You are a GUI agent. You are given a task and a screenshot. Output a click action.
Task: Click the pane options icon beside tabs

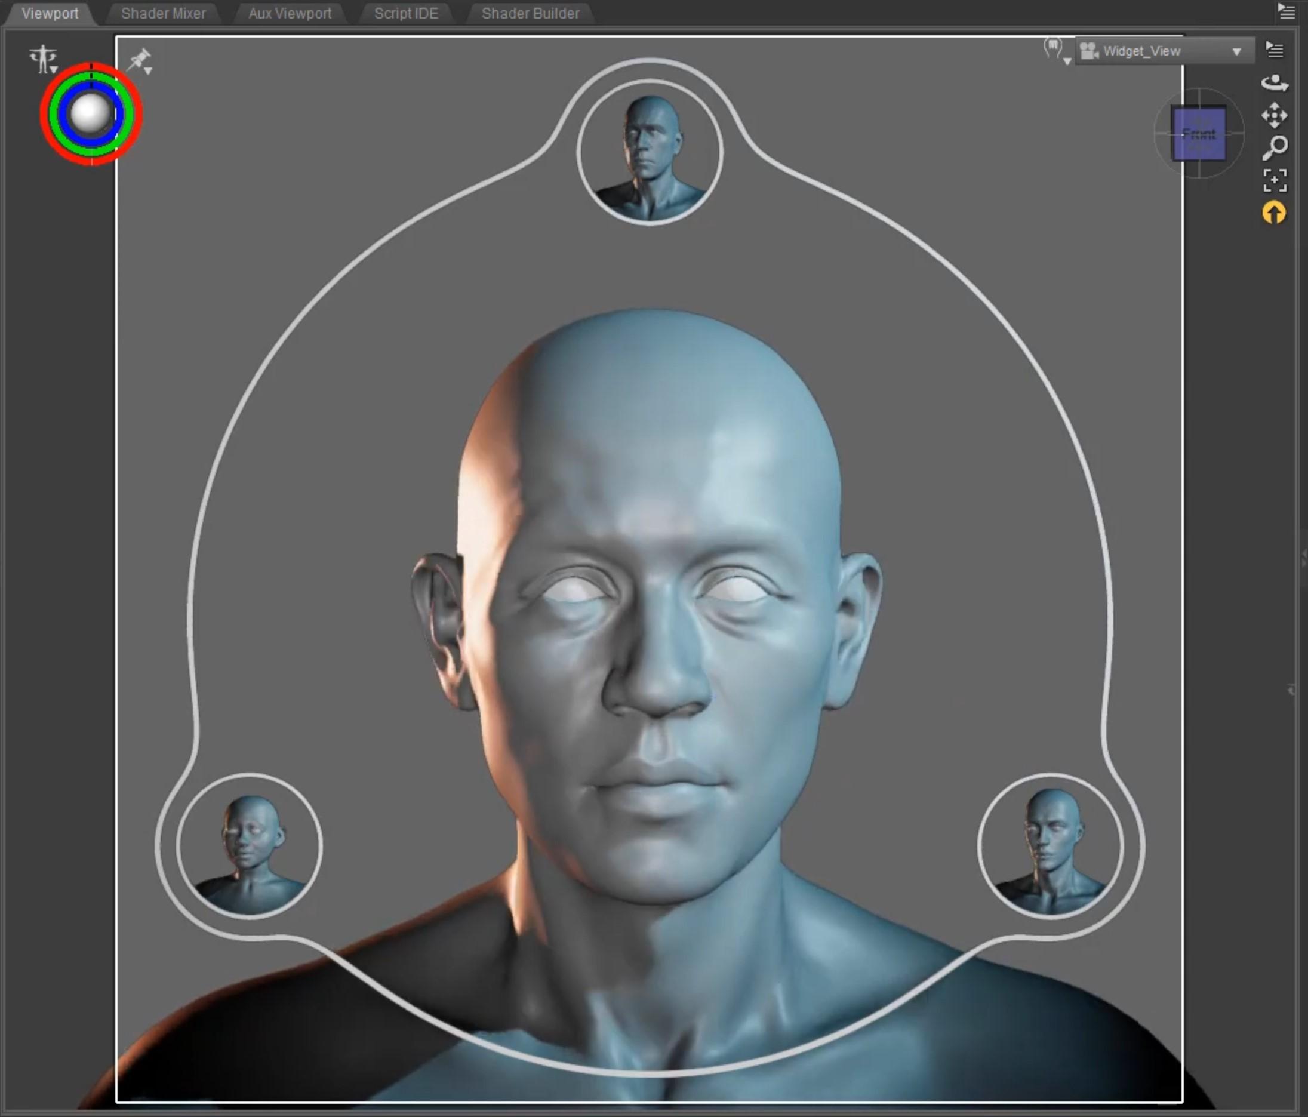tap(1287, 11)
